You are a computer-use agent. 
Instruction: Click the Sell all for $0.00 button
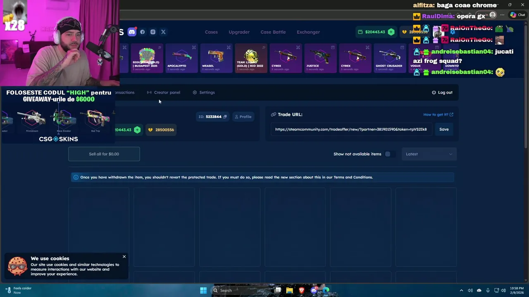(x=104, y=154)
